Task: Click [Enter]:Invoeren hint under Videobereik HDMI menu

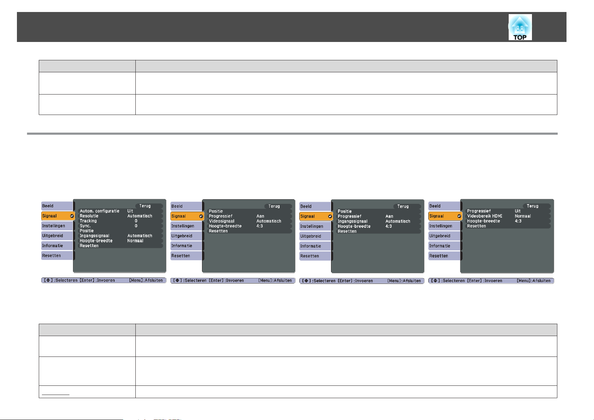Action: click(484, 281)
